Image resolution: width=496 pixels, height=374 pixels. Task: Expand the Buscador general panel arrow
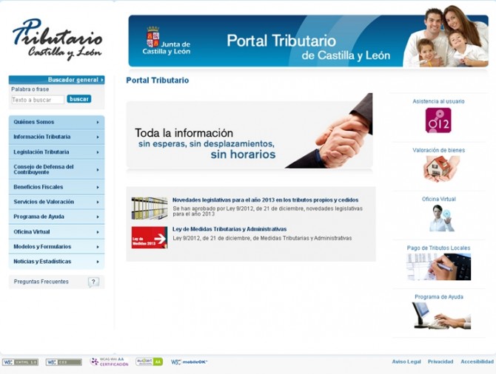(x=102, y=80)
